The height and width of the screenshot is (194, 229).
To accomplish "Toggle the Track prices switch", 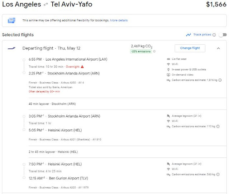I will [x=223, y=35].
